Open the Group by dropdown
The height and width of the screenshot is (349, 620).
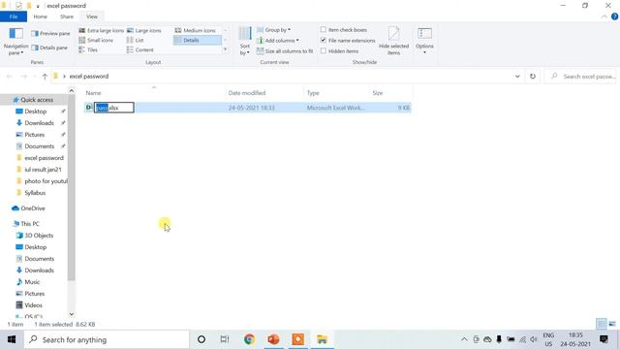273,30
